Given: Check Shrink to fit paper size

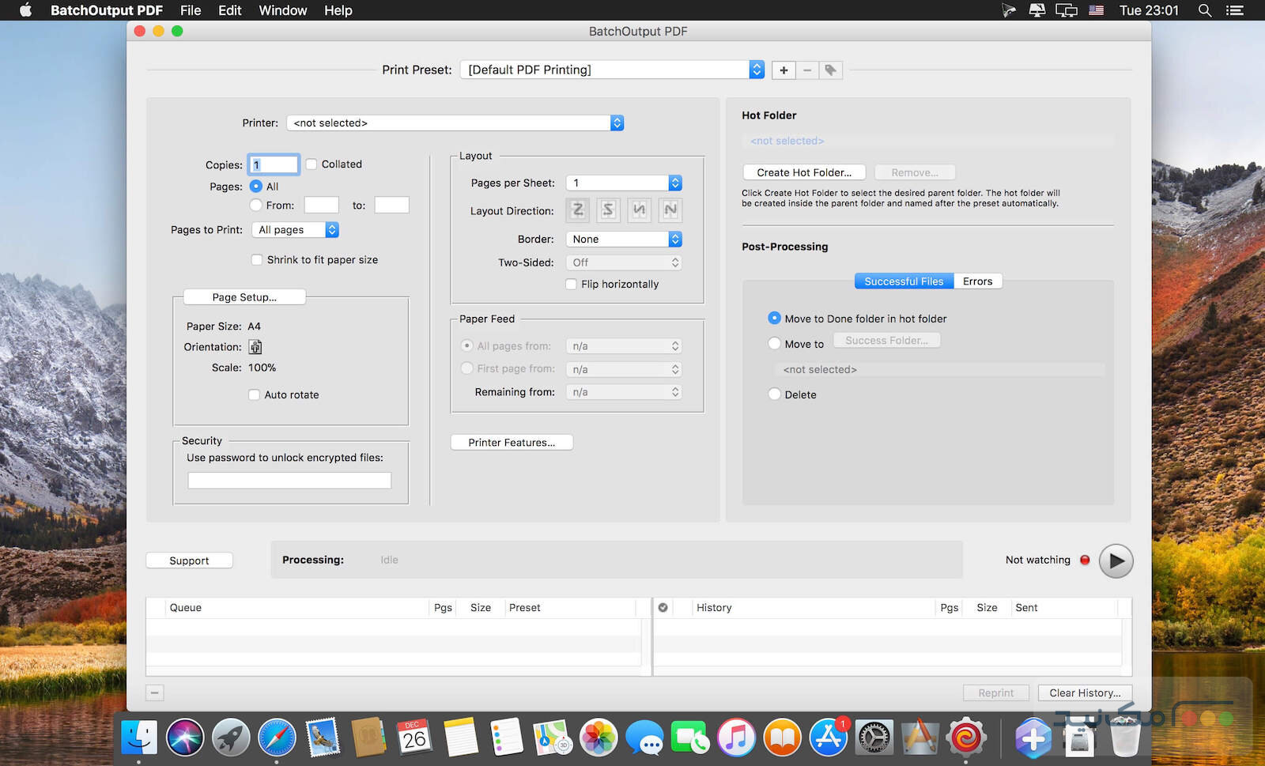Looking at the screenshot, I should [257, 259].
